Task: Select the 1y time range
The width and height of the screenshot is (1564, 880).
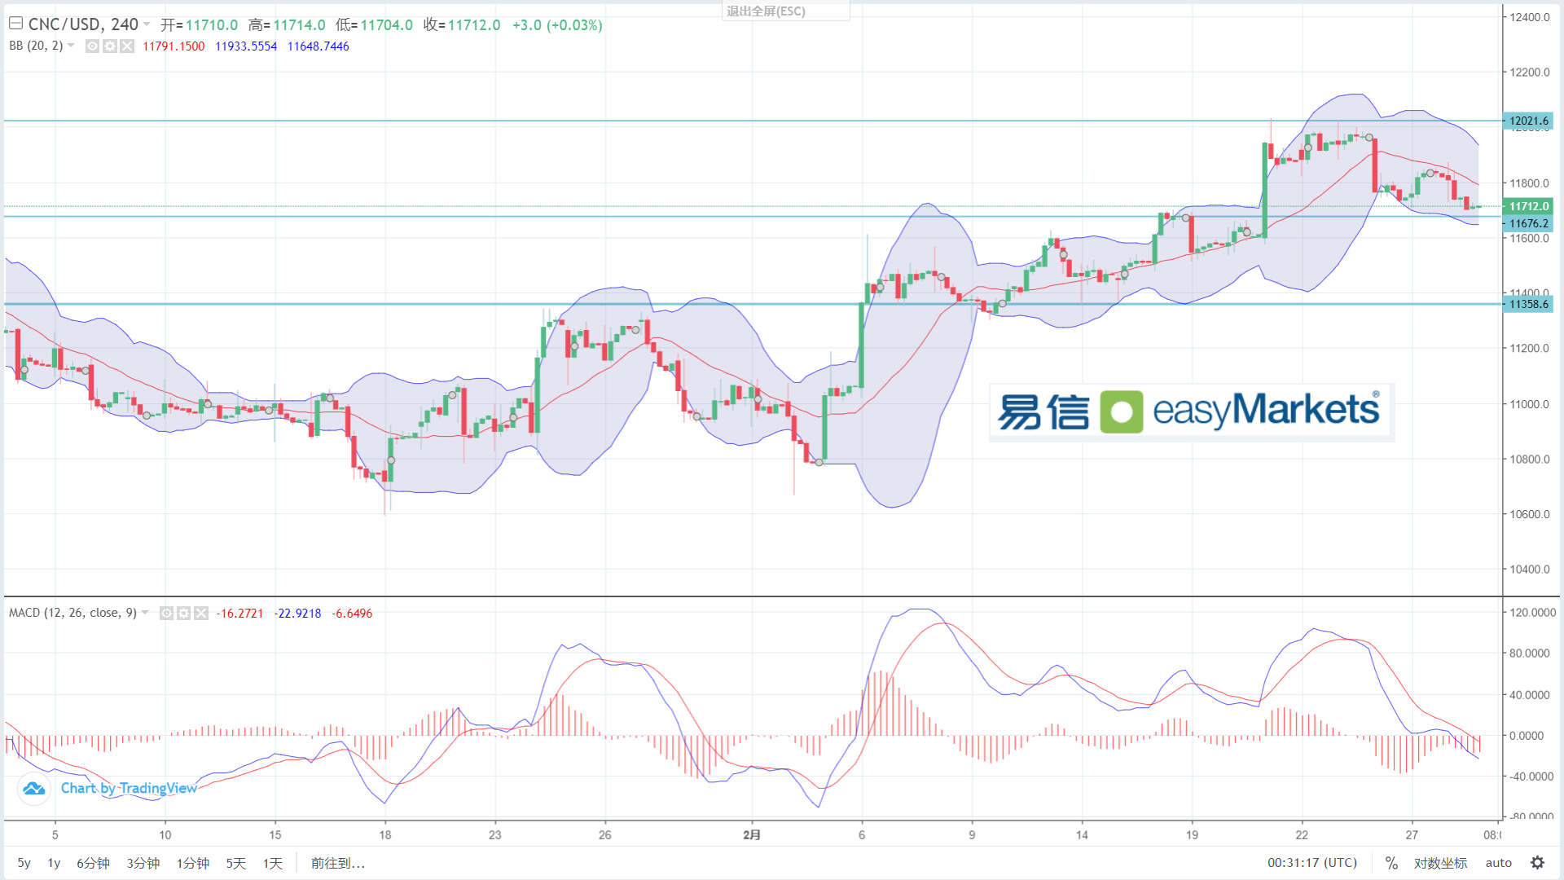Action: click(54, 863)
